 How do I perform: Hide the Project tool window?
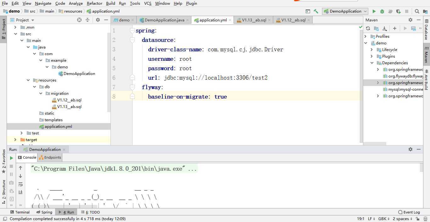106,20
